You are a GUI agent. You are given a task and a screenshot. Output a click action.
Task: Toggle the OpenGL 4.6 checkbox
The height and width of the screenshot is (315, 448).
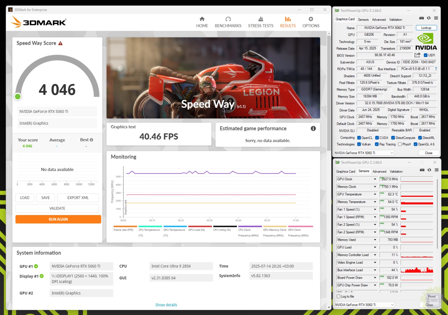point(415,144)
